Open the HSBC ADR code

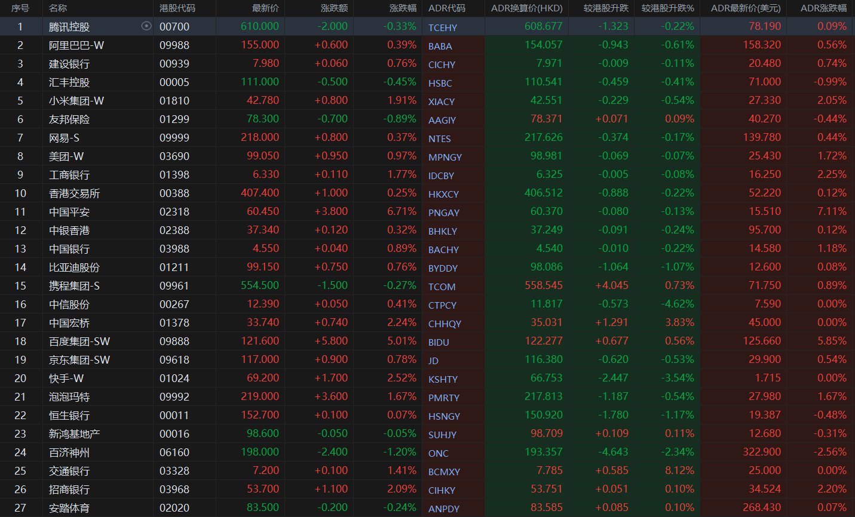click(440, 83)
